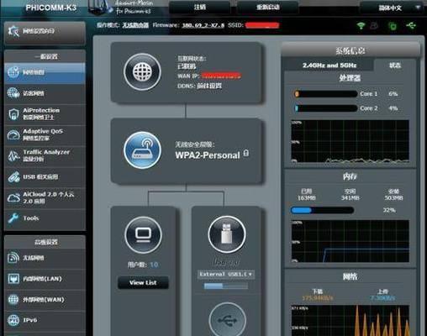Open the Tools wrench menu entry
Image resolution: width=427 pixels, height=336 pixels.
pos(45,218)
